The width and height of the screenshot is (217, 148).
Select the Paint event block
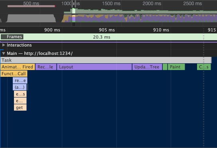[x=176, y=67]
